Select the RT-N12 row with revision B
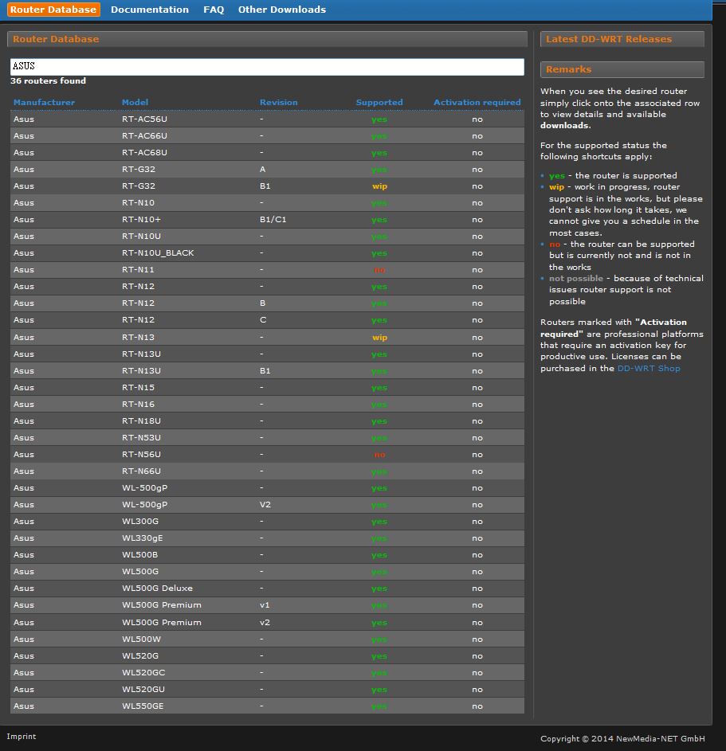The height and width of the screenshot is (751, 726). pyautogui.click(x=267, y=303)
